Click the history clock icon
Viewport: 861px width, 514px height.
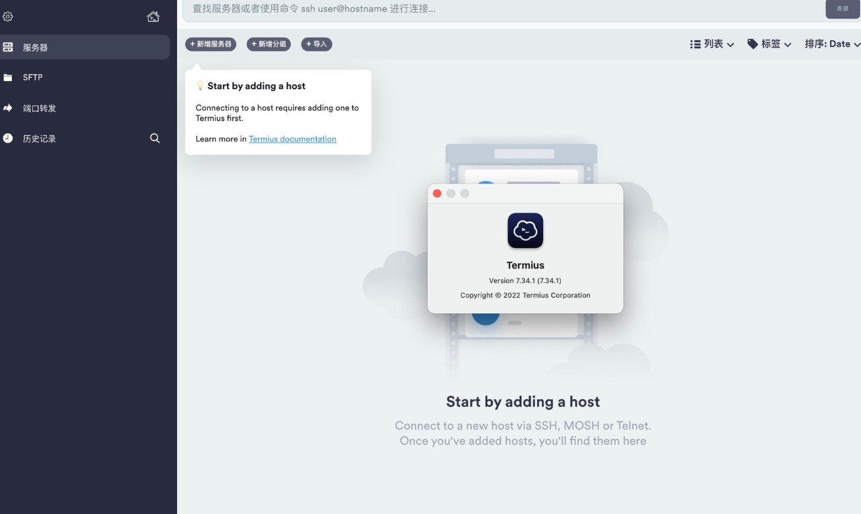8,139
